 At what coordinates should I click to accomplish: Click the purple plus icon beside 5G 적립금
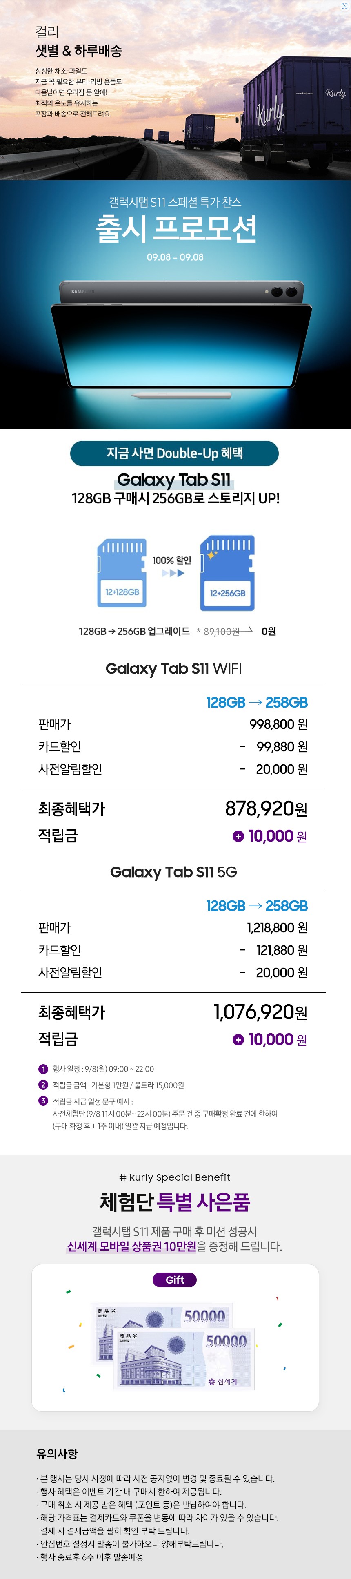click(238, 1040)
